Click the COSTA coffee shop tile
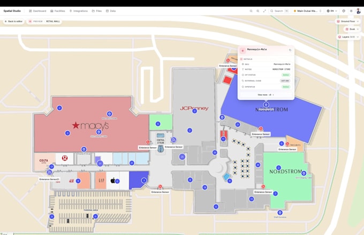364x235 pixels. (x=44, y=161)
